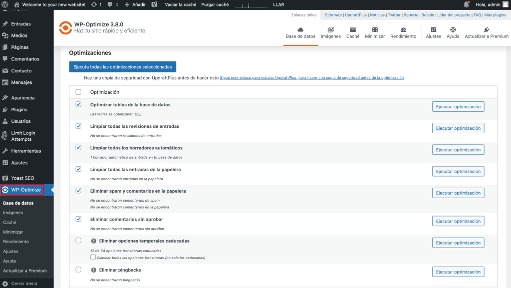The height and width of the screenshot is (288, 511).
Task: Uncheck Limpiar todas las entradas de la papelera
Action: (x=78, y=169)
